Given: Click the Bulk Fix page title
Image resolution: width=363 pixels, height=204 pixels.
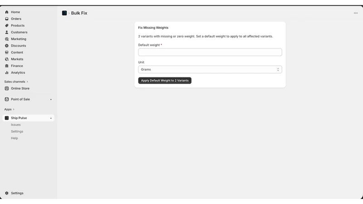Looking at the screenshot, I should [79, 13].
